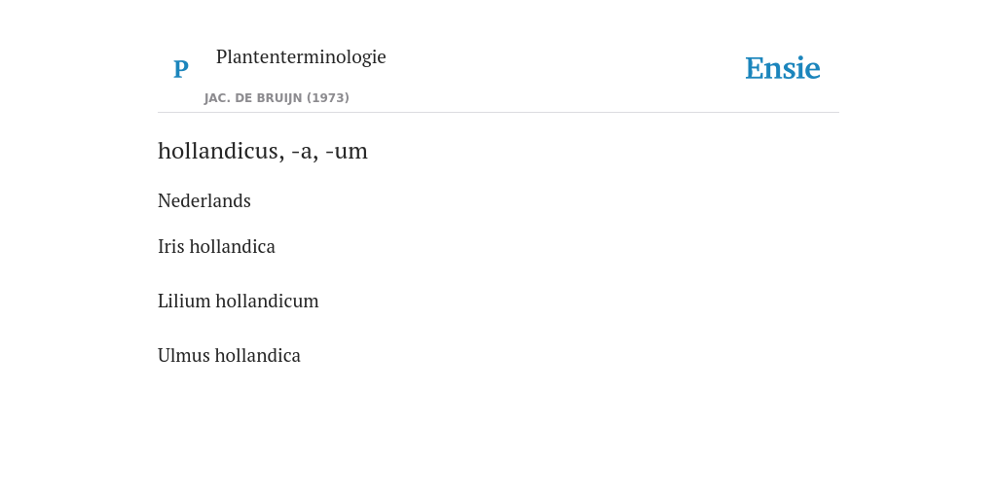997x498 pixels.
Task: Click the word hollandica after Ulmus
Action: coord(257,356)
